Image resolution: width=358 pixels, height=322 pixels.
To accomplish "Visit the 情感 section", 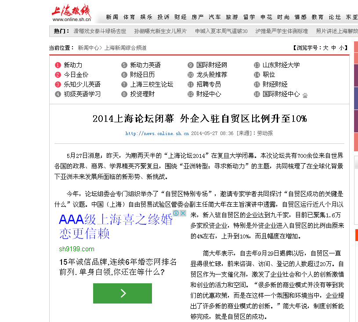I will pos(300,17).
